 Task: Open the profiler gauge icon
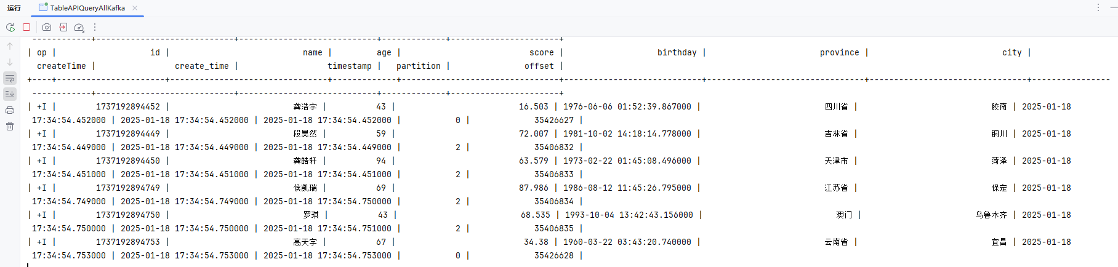[x=79, y=27]
